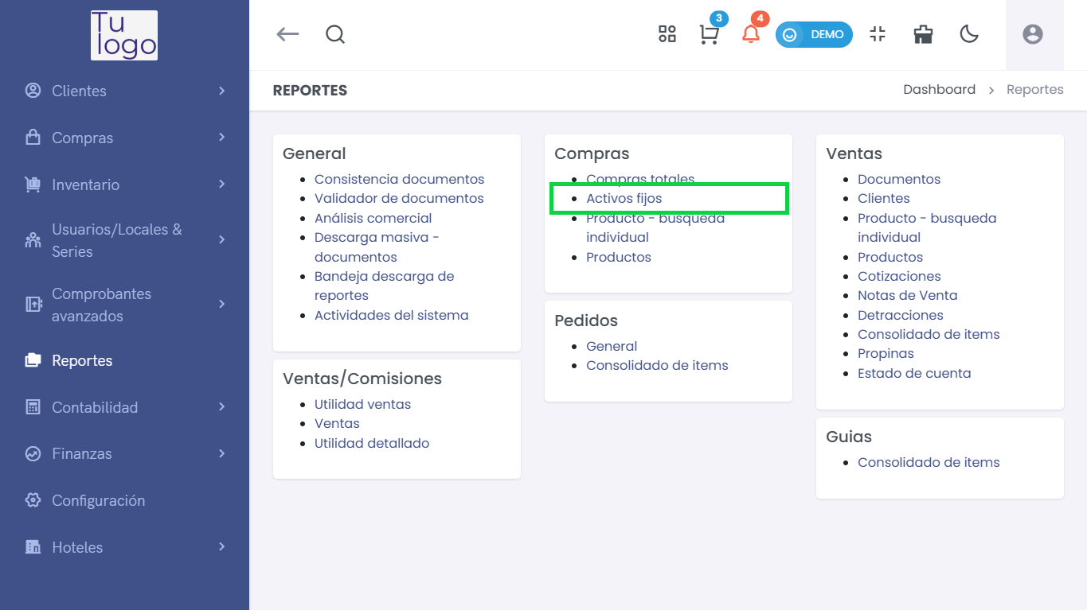Open Pedidos General report
Viewport: 1087px width, 610px height.
(x=612, y=346)
